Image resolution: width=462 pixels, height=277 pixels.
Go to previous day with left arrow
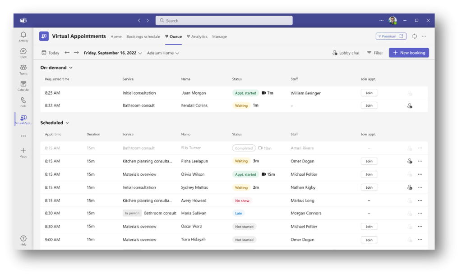67,53
